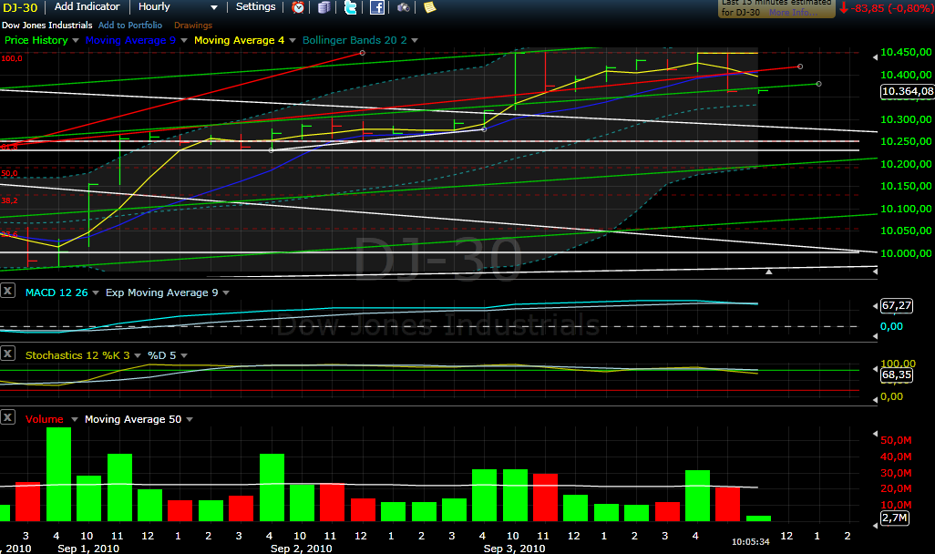Expand the Moving Average 9 options arrow
The image size is (935, 554).
coord(184,41)
